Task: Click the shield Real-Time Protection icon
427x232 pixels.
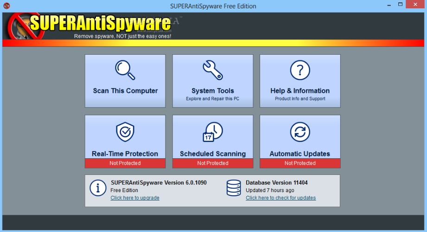Action: pyautogui.click(x=125, y=132)
